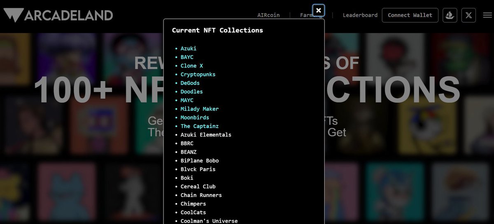Open the Clone X collection link
494x224 pixels.
192,66
